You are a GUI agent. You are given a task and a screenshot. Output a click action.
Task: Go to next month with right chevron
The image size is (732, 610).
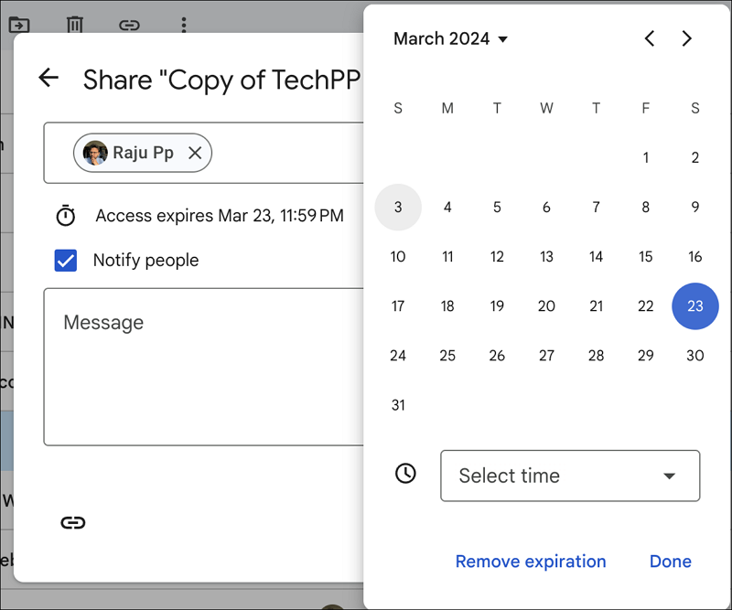click(687, 39)
